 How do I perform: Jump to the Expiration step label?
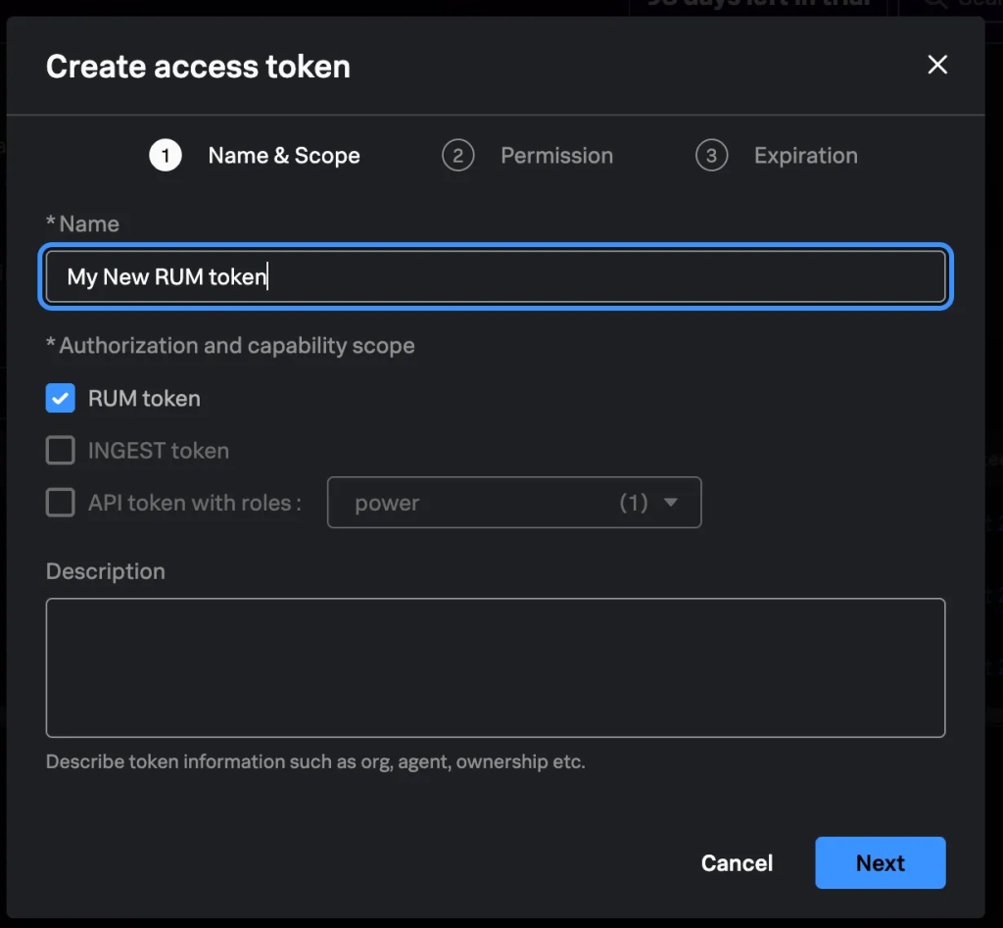point(805,156)
